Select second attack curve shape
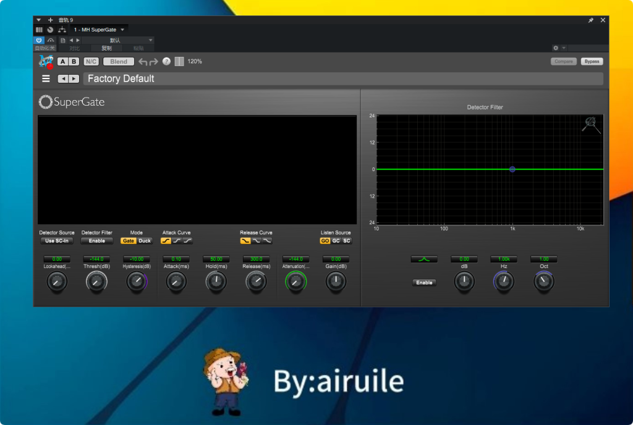This screenshot has height=425, width=633. (x=177, y=241)
